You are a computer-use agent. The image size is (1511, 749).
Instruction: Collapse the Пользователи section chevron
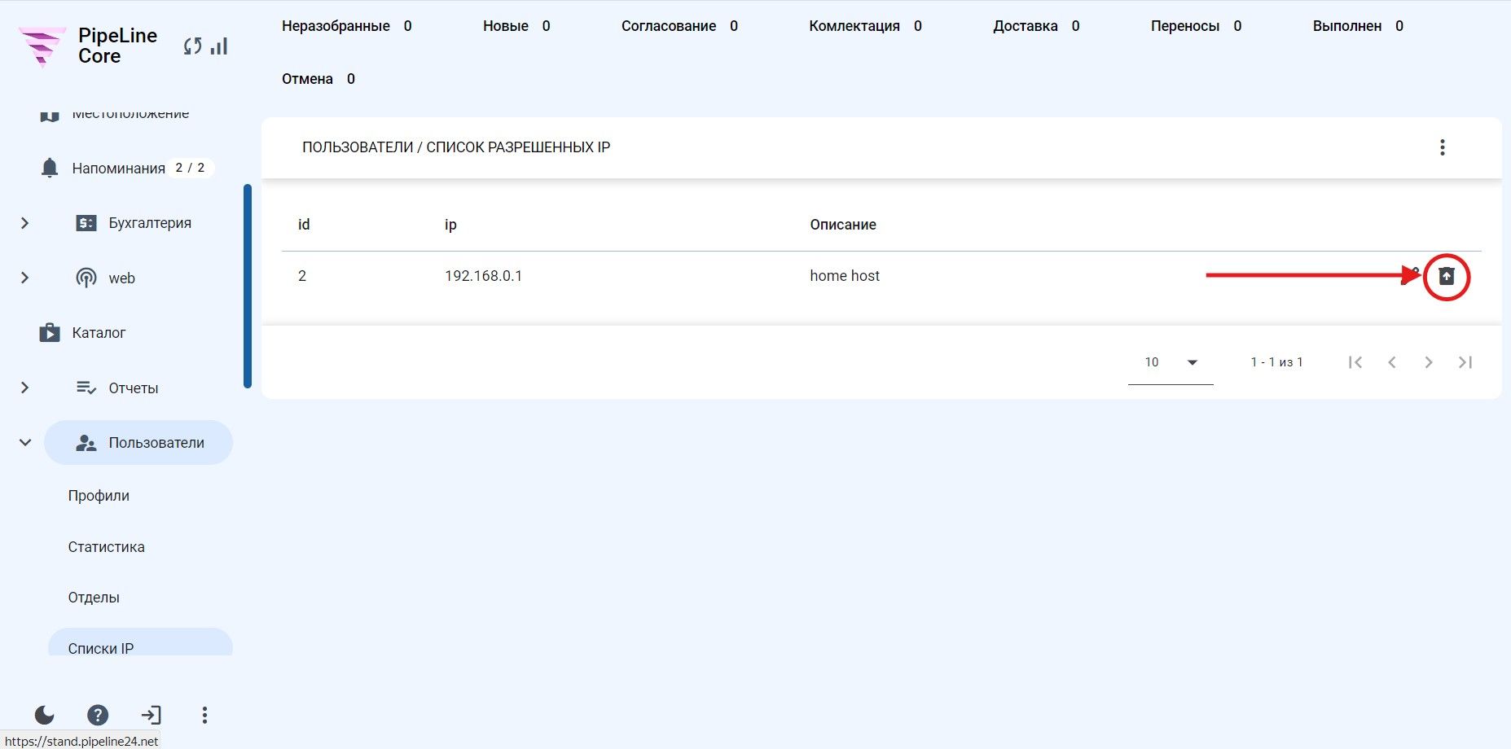[24, 442]
